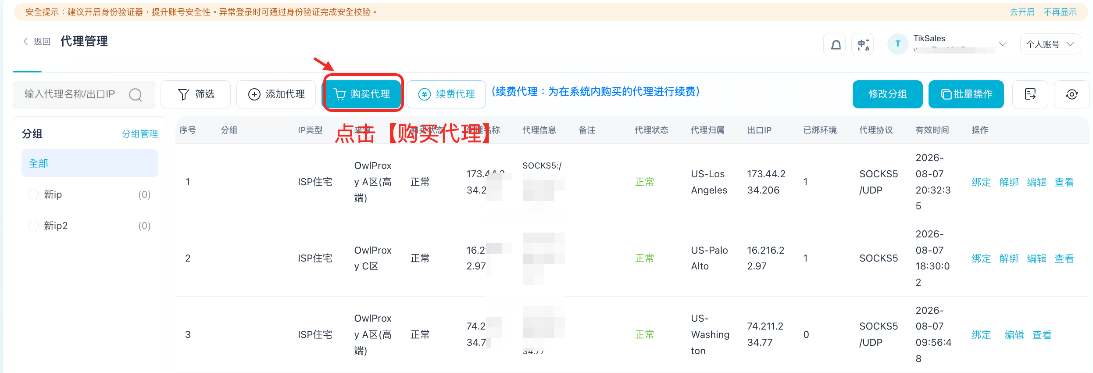The width and height of the screenshot is (1093, 373).
Task: Open the 个人账号 dropdown
Action: click(x=1050, y=44)
